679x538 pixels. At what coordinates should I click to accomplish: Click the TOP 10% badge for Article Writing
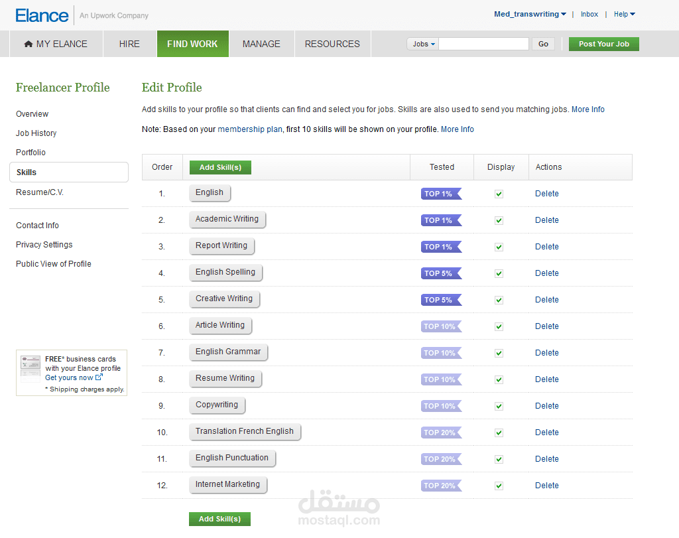tap(441, 326)
